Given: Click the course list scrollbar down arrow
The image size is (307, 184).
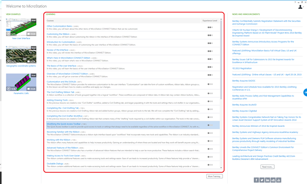Looking at the screenshot, I should (x=221, y=168).
